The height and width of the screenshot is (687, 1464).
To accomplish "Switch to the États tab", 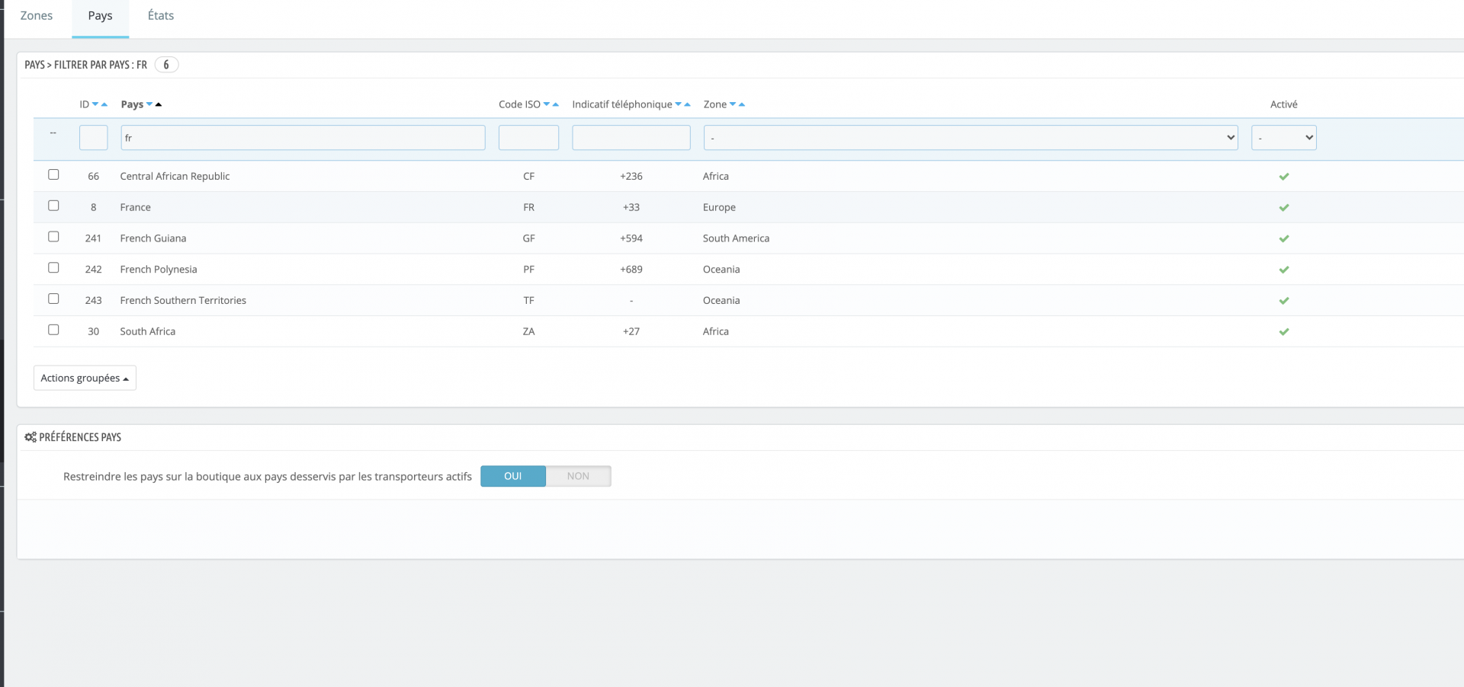I will click(x=161, y=16).
